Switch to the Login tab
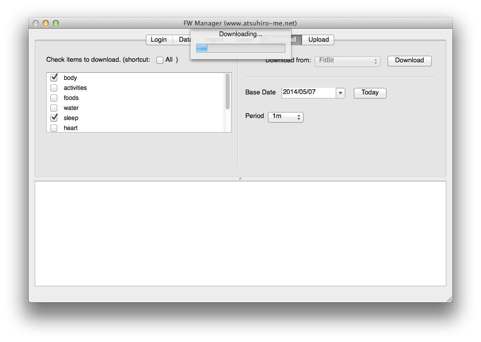The image size is (481, 342). pyautogui.click(x=159, y=40)
